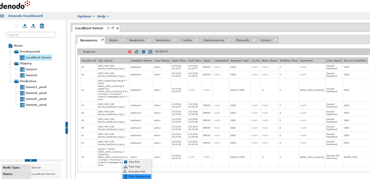Select Server6_prod in the tree
The image size is (370, 179).
[33, 105]
